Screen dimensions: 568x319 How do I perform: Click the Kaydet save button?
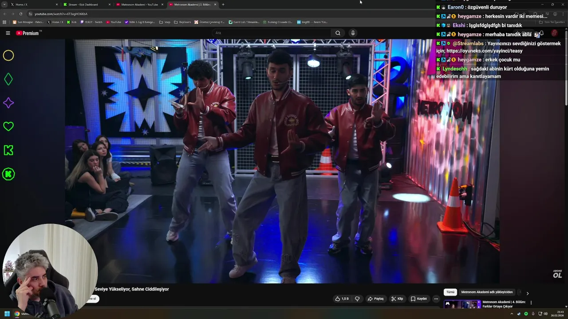[418, 299]
